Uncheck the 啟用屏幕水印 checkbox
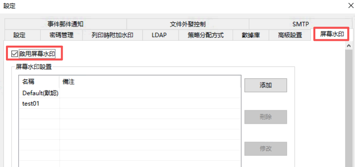 pos(15,54)
